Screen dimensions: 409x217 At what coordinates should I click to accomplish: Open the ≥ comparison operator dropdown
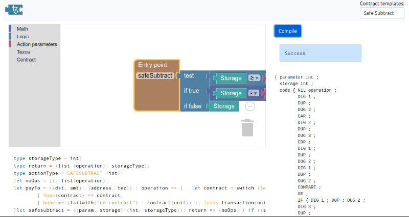click(254, 78)
